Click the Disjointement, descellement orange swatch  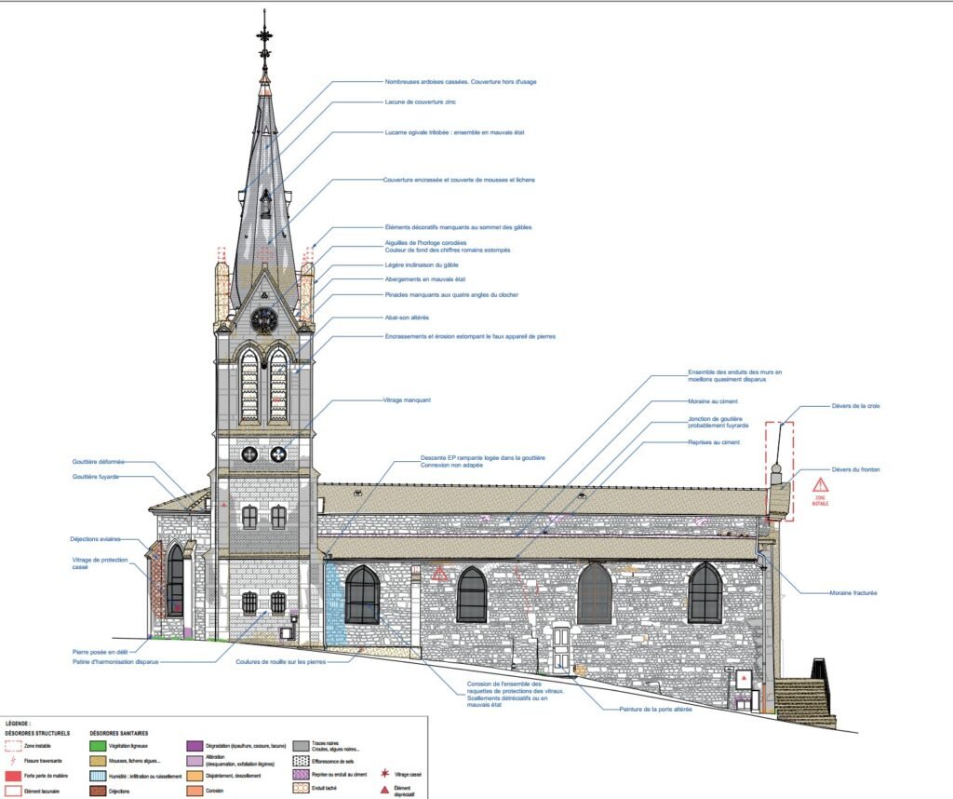(x=195, y=776)
